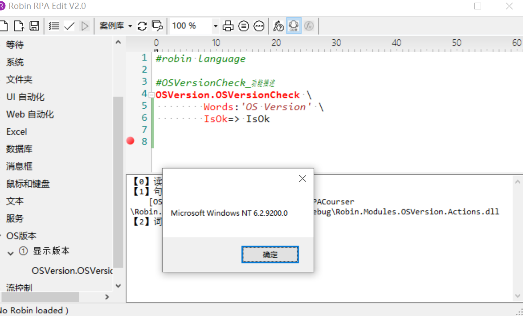523x316 pixels.
Task: Click the circled lines icon
Action: pos(244,26)
